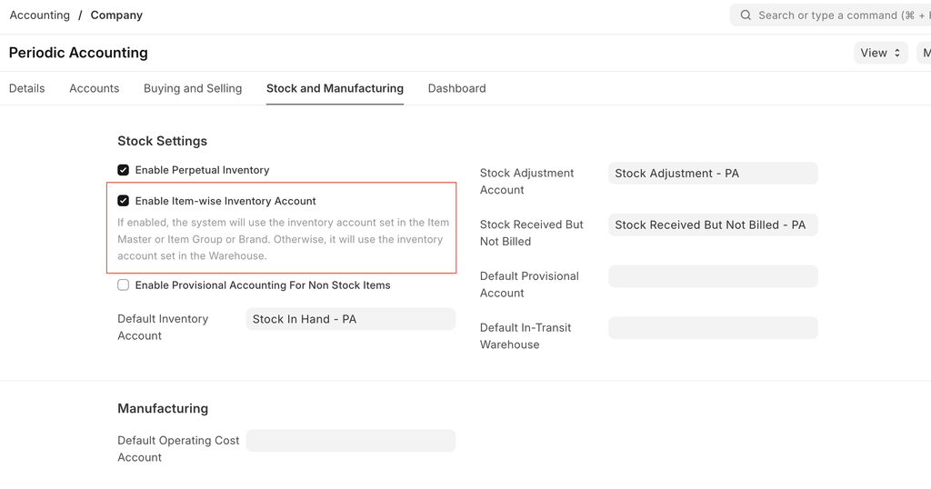Screen dimensions: 931x489
Task: Select Stock and Manufacturing tab
Action: tap(335, 88)
